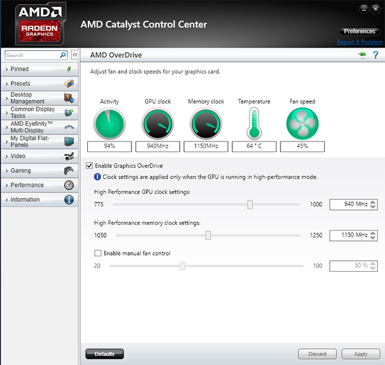Select the Information menu item
Viewport: 385px width, 365px height.
tap(40, 200)
